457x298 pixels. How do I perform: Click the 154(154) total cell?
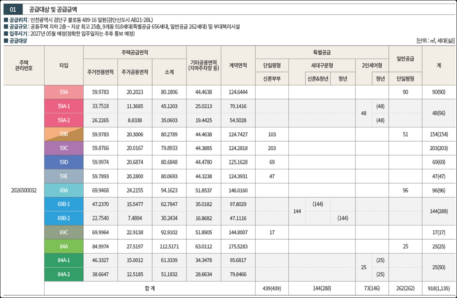tap(438, 134)
